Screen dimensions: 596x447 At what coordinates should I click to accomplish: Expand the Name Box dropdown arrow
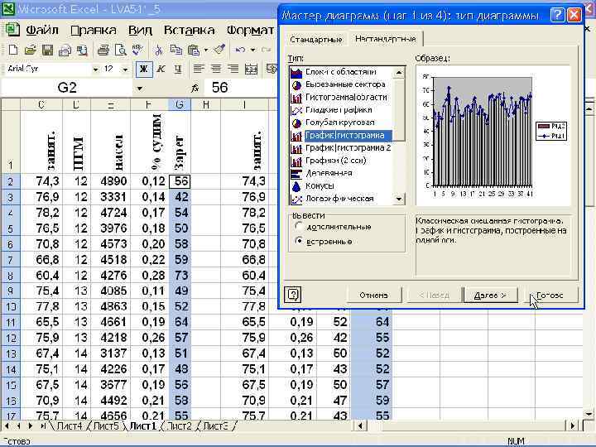(x=139, y=88)
